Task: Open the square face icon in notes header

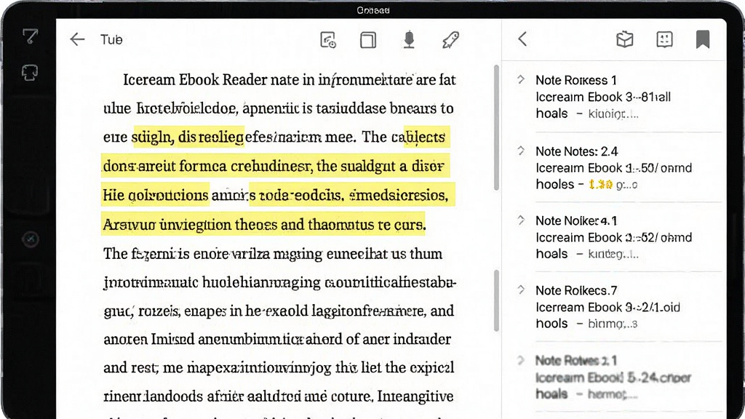Action: [664, 39]
